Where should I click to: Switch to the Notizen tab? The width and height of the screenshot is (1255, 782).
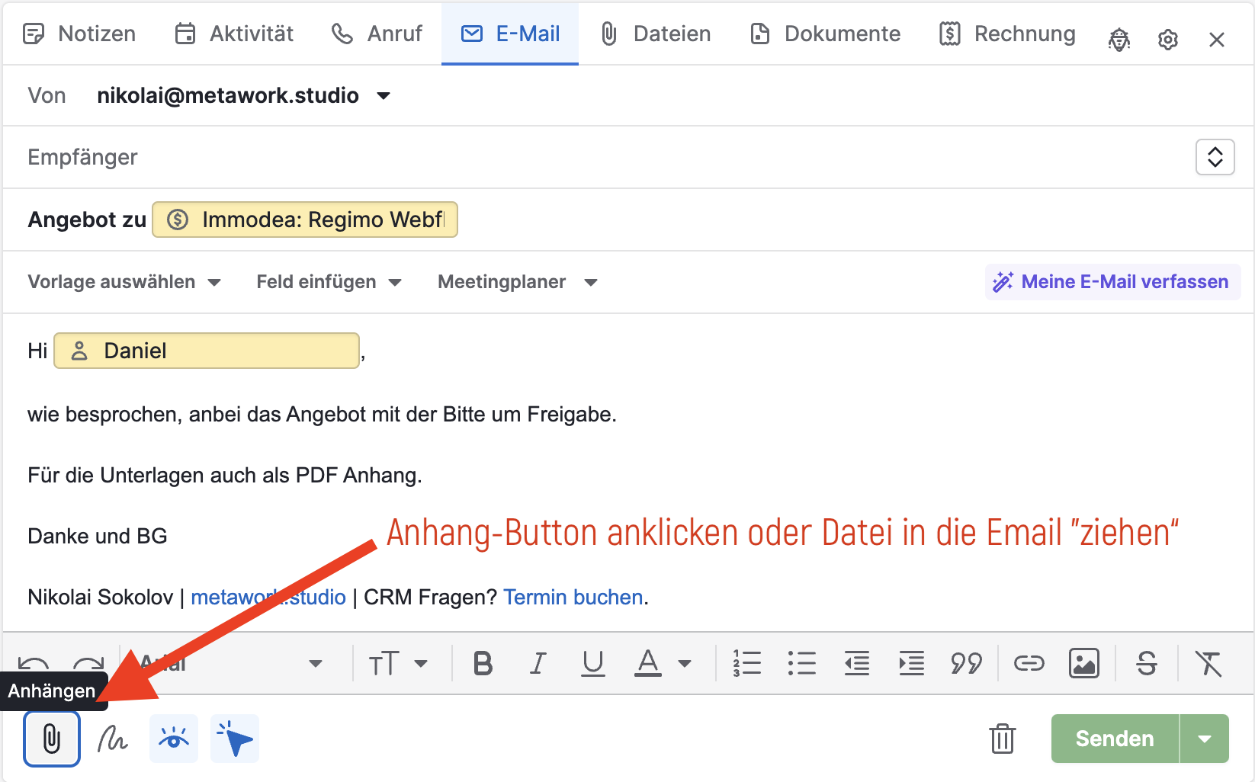(80, 34)
